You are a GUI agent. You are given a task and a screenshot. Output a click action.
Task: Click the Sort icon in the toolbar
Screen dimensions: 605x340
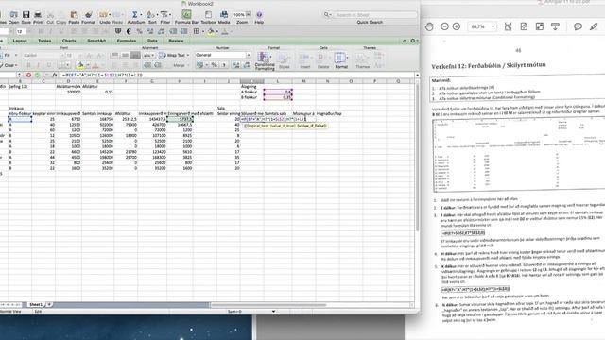151,15
